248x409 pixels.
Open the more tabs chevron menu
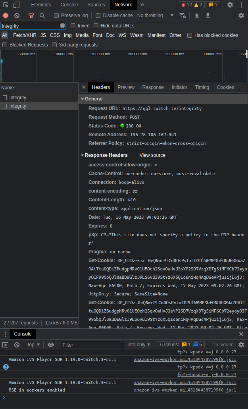point(142,5)
